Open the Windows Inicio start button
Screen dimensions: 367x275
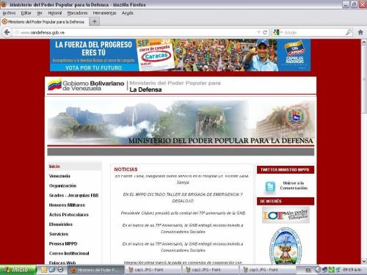point(18,270)
